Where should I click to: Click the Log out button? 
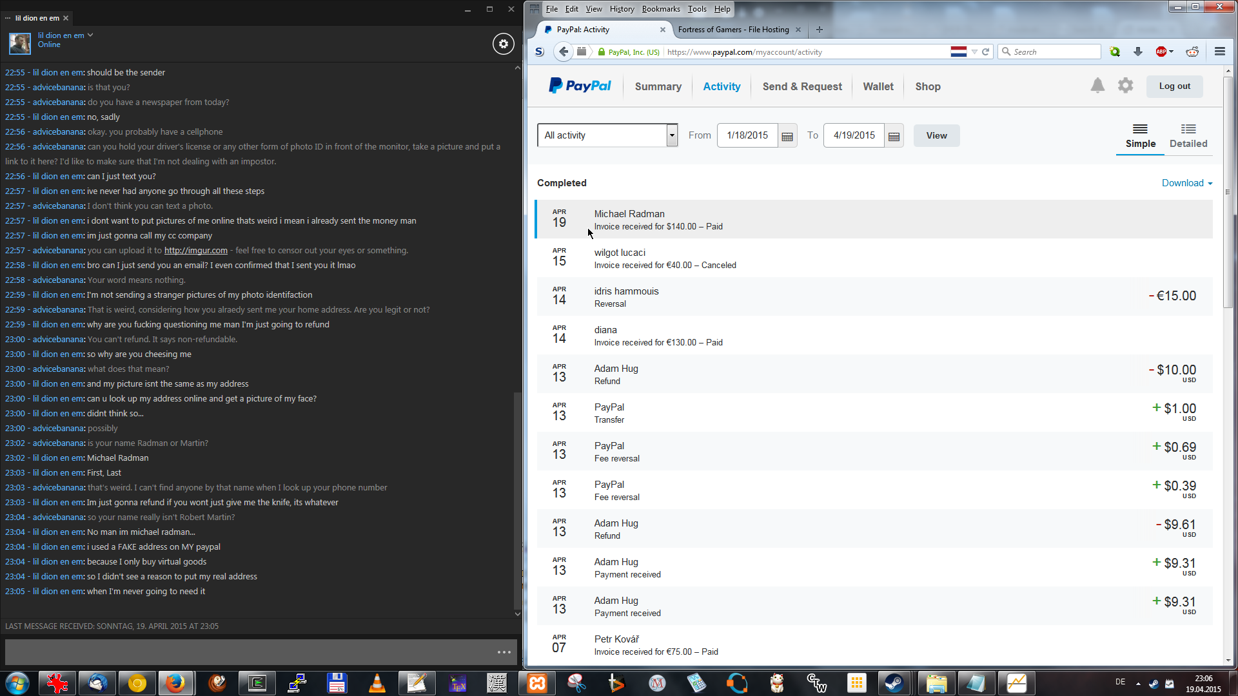coord(1174,86)
